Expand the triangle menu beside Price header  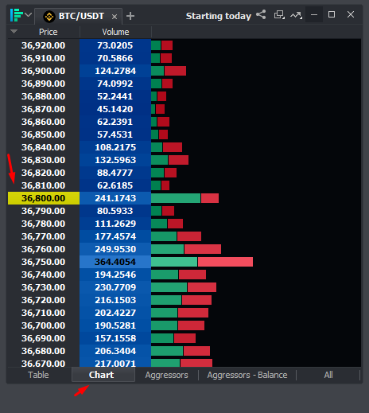coord(14,32)
